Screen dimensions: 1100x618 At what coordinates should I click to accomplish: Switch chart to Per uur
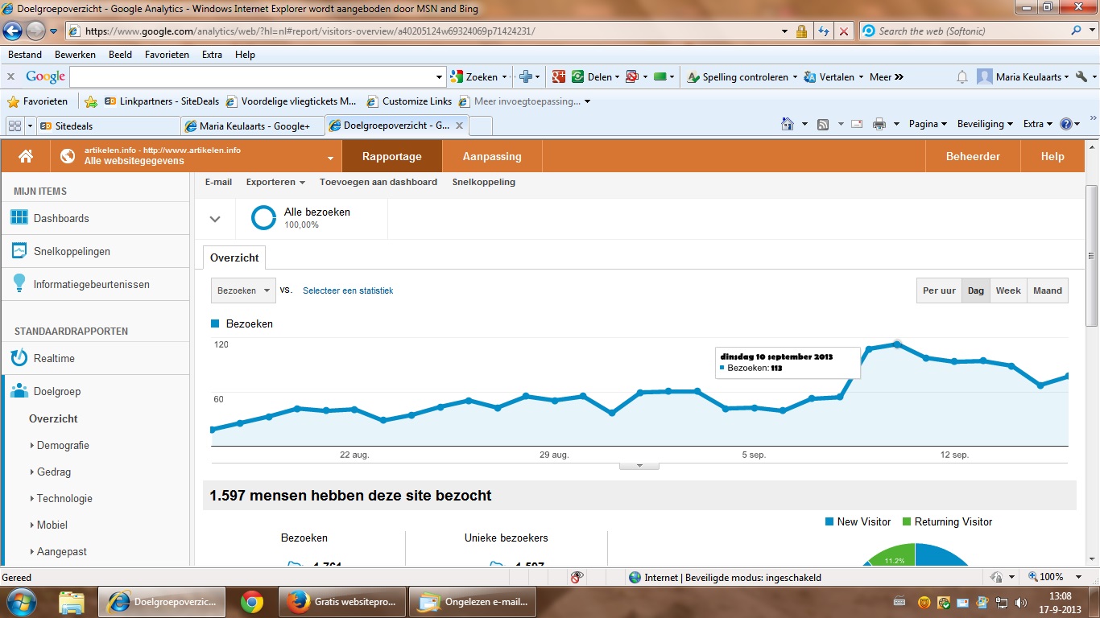tap(939, 290)
